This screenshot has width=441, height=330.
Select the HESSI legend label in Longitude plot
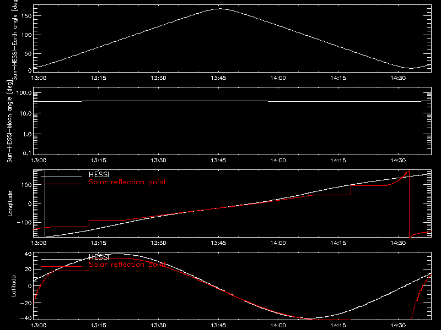pos(99,174)
